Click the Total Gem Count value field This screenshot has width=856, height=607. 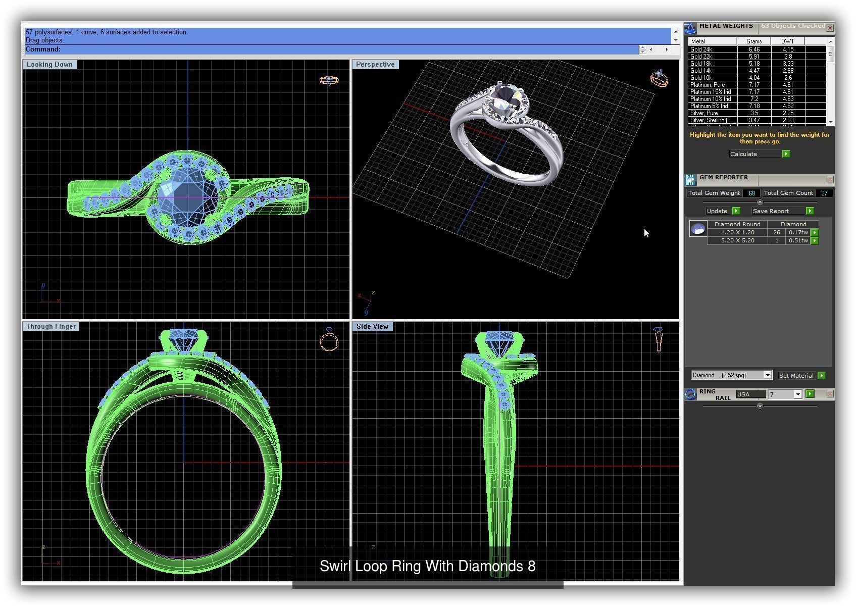click(824, 193)
